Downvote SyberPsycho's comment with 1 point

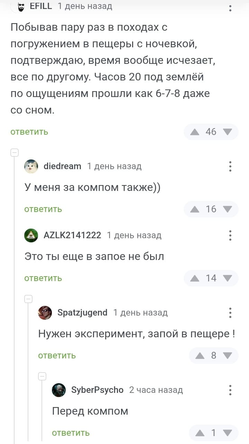pyautogui.click(x=228, y=433)
